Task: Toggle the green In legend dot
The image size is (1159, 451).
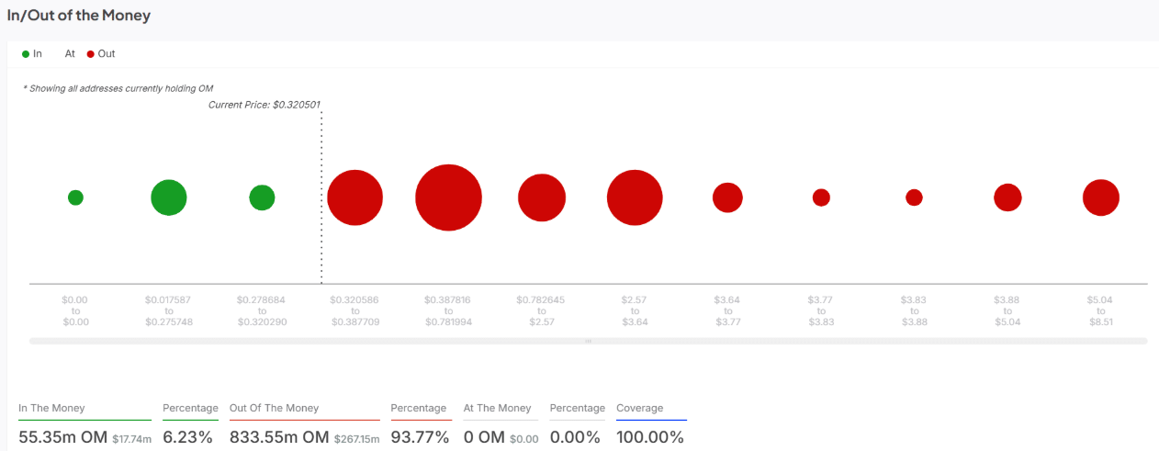Action: 26,54
